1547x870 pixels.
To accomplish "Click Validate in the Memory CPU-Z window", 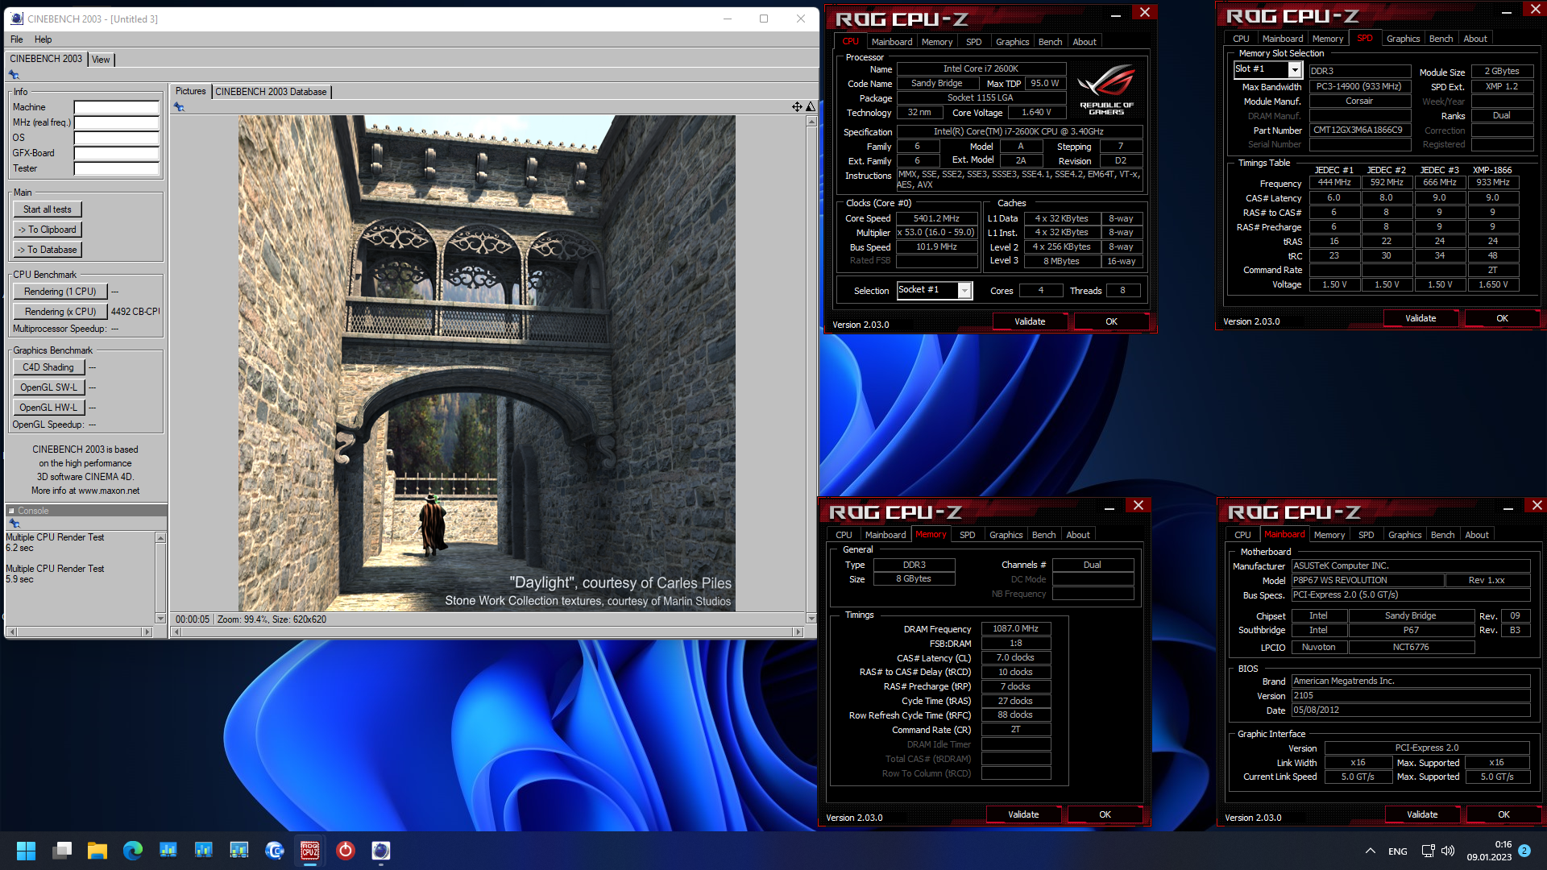I will [x=1023, y=814].
